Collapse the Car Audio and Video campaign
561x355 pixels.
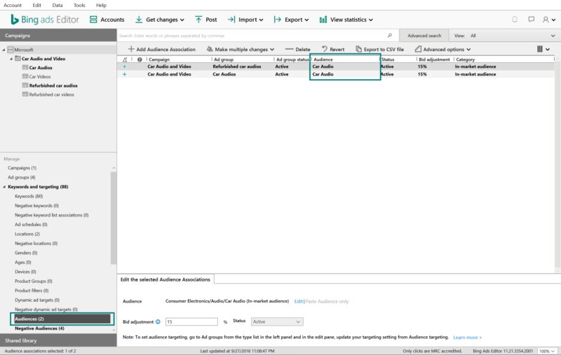[11, 59]
